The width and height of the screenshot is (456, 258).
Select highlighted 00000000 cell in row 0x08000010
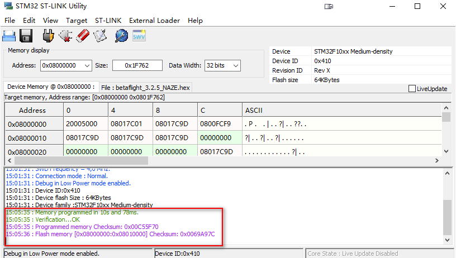click(x=220, y=138)
